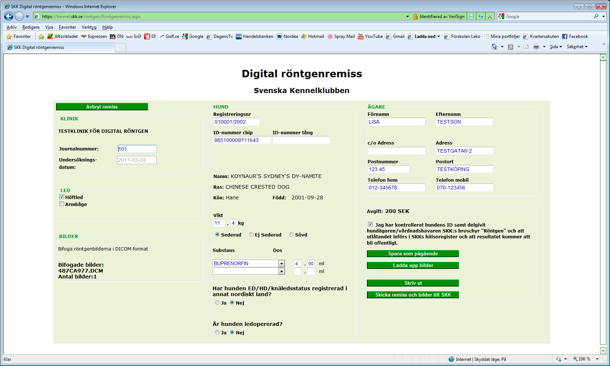The width and height of the screenshot is (610, 366).
Task: Click Skicka remiss och bilder till SKK
Action: 413,295
